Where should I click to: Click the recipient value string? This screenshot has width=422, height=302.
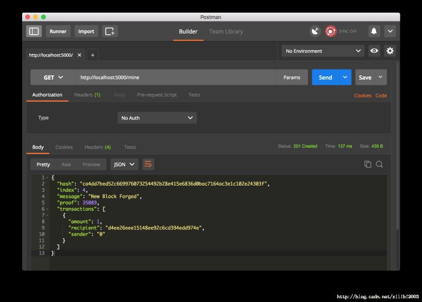point(154,228)
